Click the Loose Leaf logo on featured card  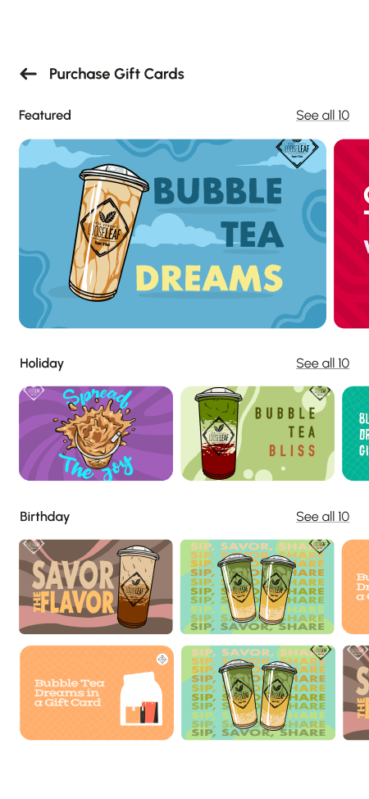point(297,149)
